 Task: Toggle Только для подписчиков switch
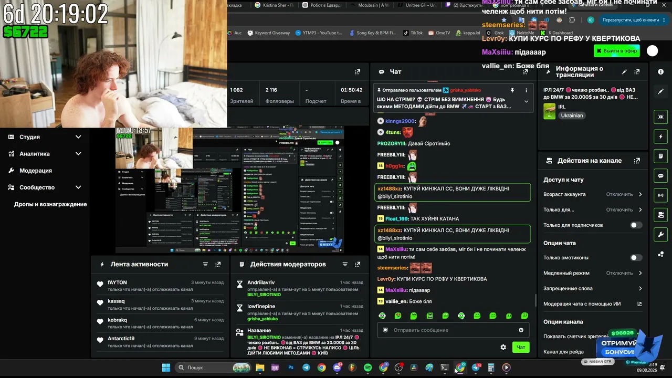click(636, 225)
